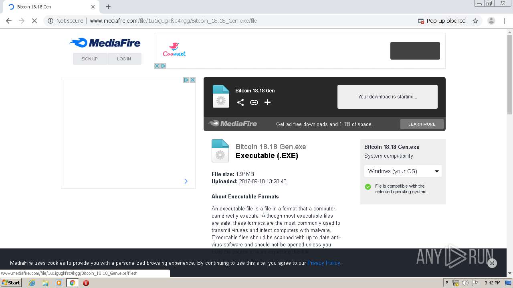Click the dark button in Coomeet ad

click(415, 51)
